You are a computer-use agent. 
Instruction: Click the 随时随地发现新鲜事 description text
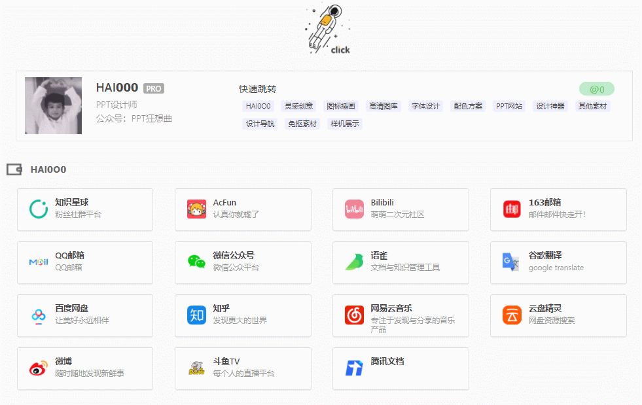click(89, 373)
